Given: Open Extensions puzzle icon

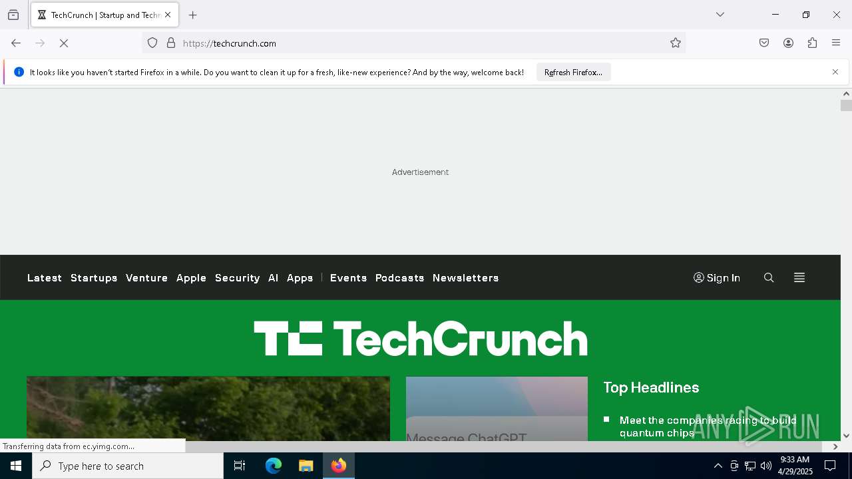Looking at the screenshot, I should point(812,43).
